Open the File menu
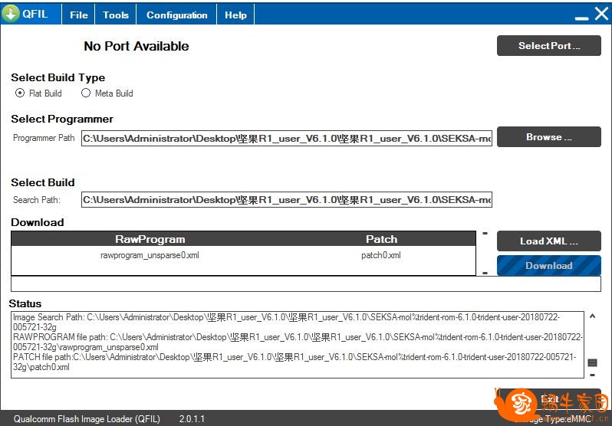 (x=78, y=15)
